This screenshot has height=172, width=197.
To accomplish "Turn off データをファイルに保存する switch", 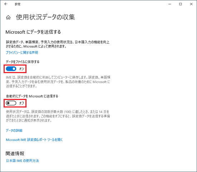I will click(11, 69).
